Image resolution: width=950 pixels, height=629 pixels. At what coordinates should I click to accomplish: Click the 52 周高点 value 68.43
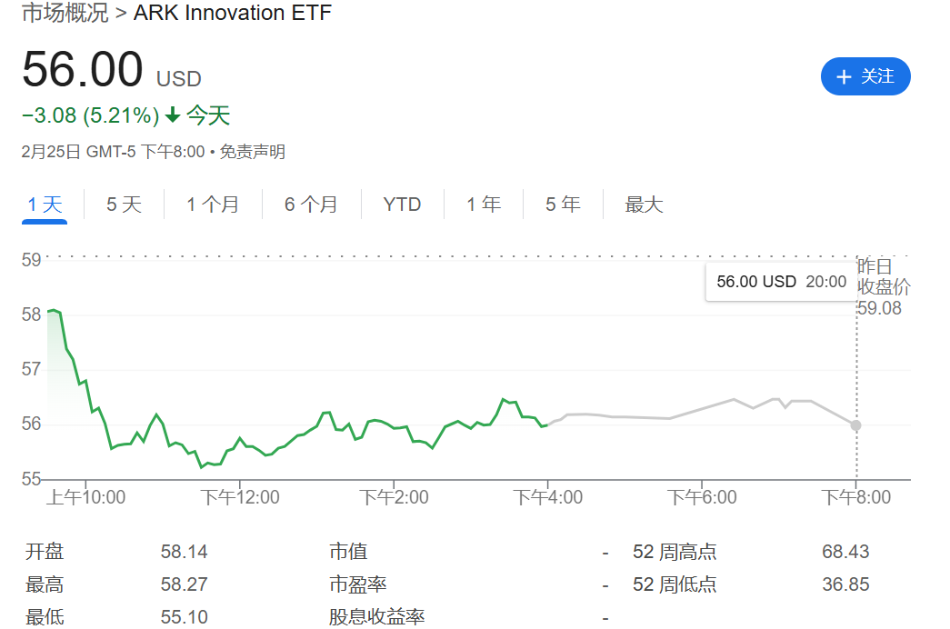[845, 552]
